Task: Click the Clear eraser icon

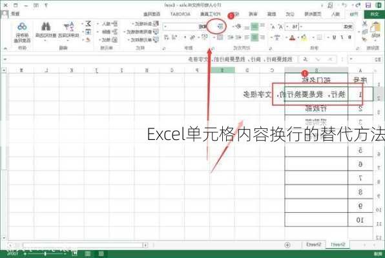Action: point(88,39)
